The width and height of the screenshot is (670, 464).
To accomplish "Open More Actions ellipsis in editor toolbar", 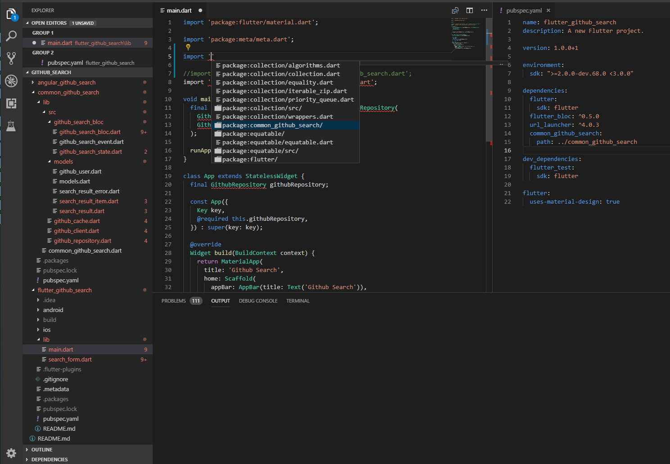I will (x=484, y=10).
